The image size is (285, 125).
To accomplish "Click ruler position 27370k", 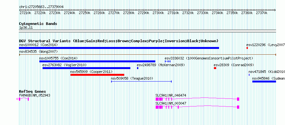I will tap(262, 13).
